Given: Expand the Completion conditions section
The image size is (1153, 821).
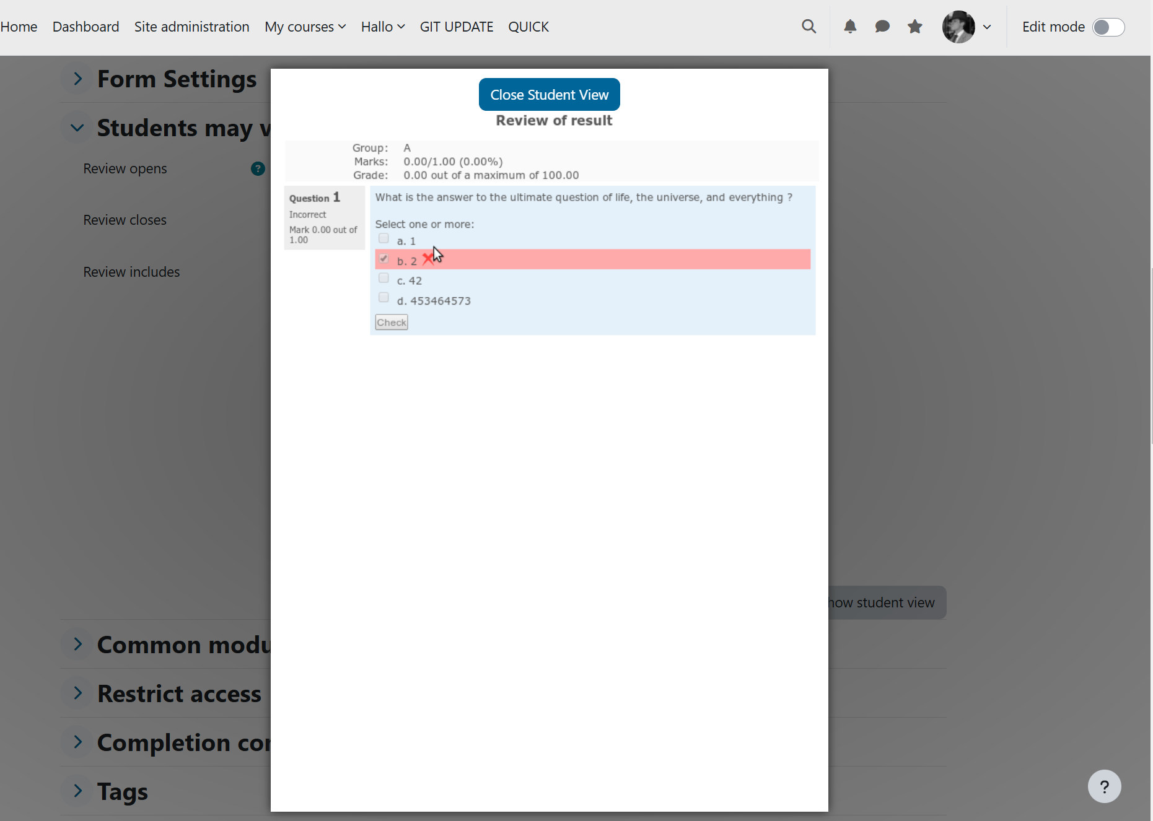Looking at the screenshot, I should pos(77,742).
